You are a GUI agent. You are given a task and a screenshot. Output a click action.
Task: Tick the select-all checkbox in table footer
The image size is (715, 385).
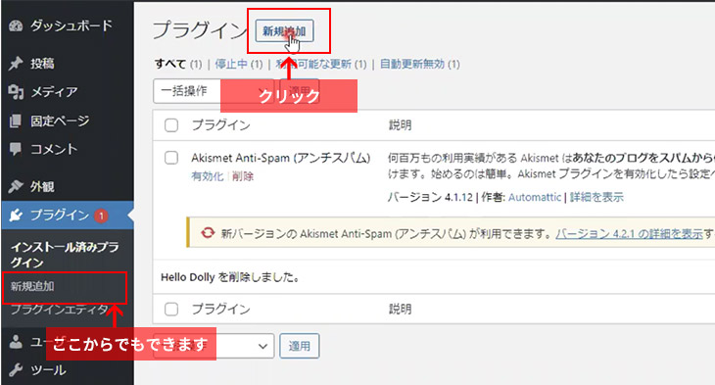(x=171, y=310)
